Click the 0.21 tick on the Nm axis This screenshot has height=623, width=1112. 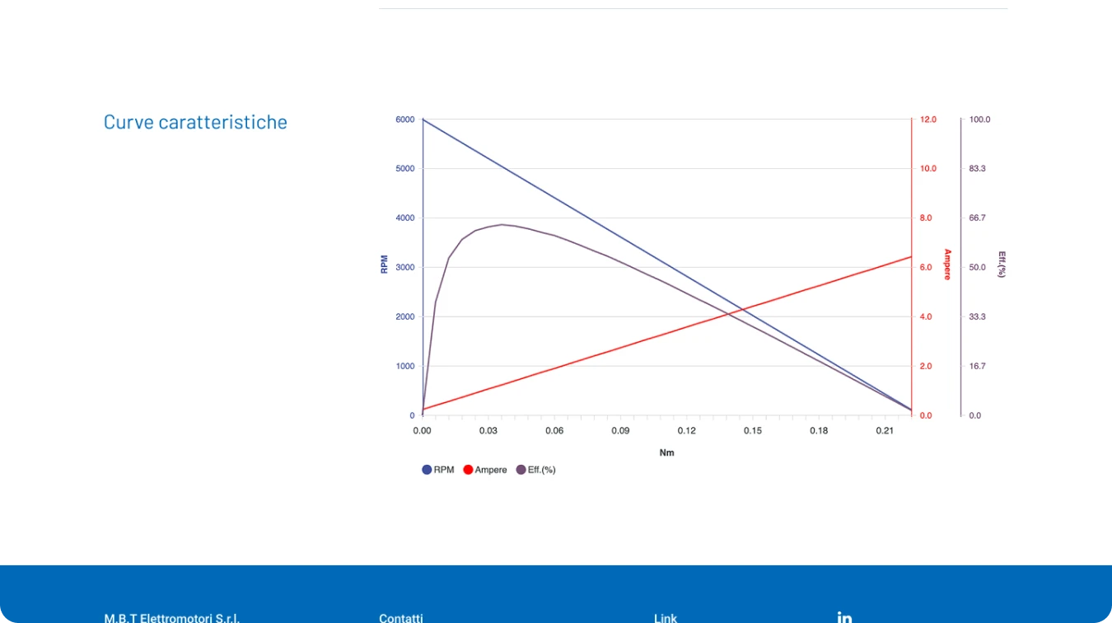[x=885, y=431]
